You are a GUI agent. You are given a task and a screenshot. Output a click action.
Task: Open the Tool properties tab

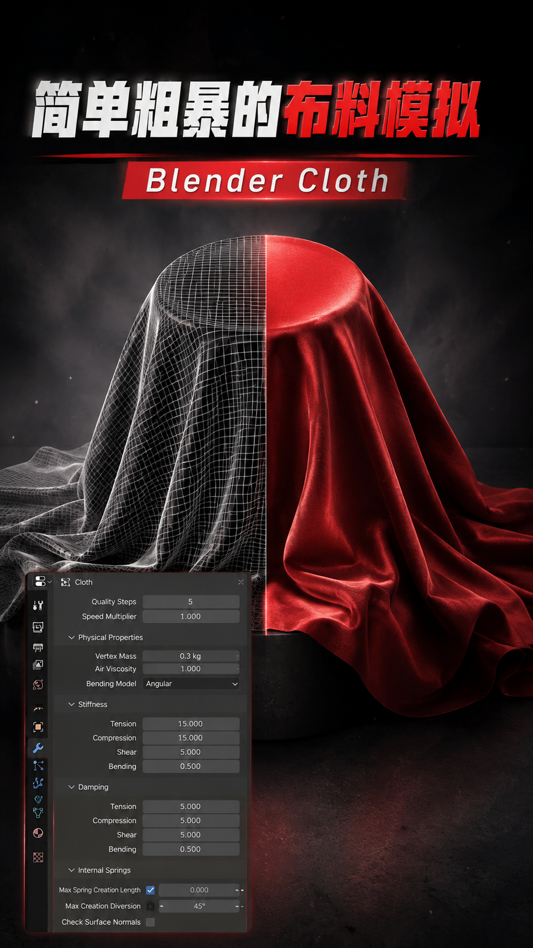click(x=38, y=606)
